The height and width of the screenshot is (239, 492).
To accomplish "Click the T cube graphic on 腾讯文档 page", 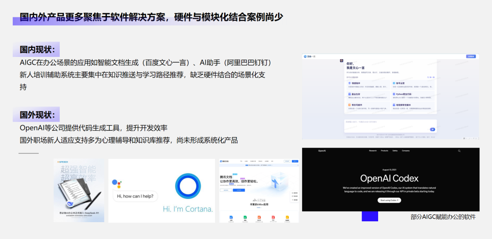I will [279, 181].
